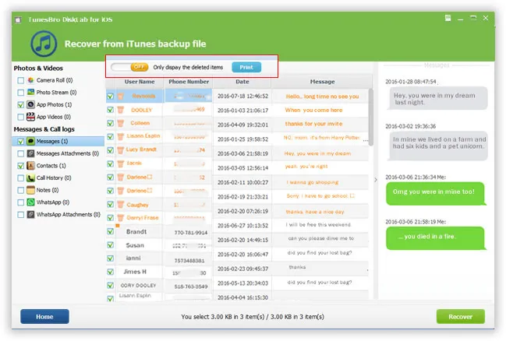
Task: Click the iTunes music note logo
Action: click(44, 44)
